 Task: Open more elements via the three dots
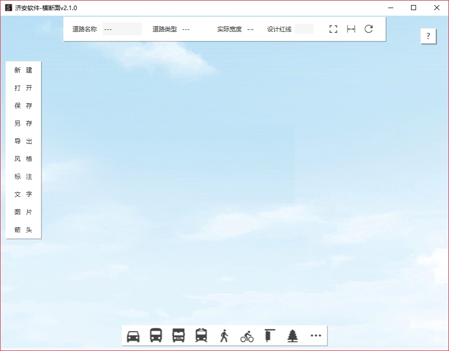[x=316, y=335]
